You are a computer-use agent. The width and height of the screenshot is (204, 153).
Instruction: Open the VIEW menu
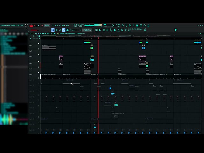click(x=9, y=25)
